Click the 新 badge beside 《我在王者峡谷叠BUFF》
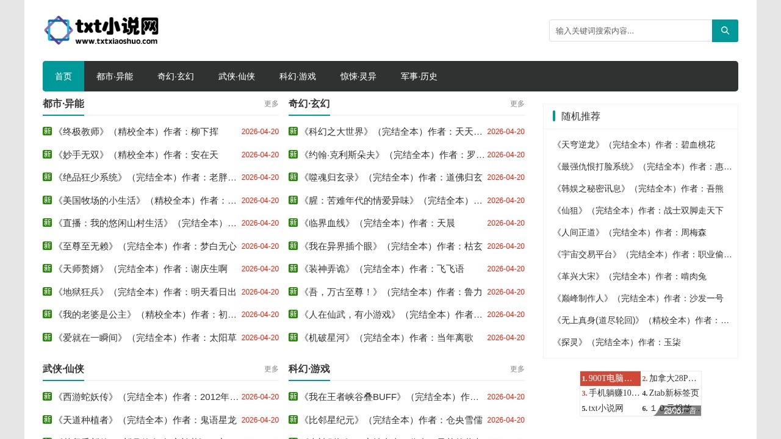Image resolution: width=781 pixels, height=439 pixels. coord(293,397)
